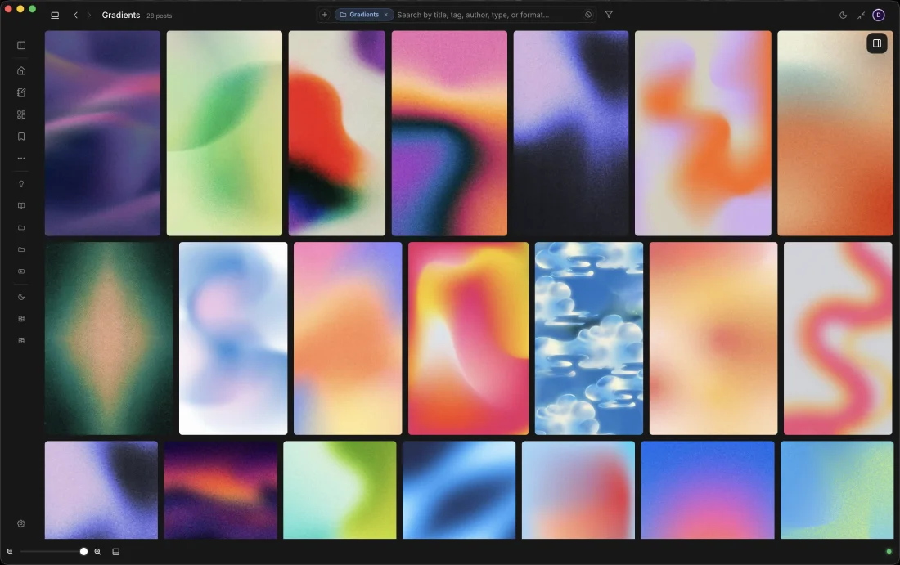Open the light green leaf gradient thumbnail

coord(224,133)
